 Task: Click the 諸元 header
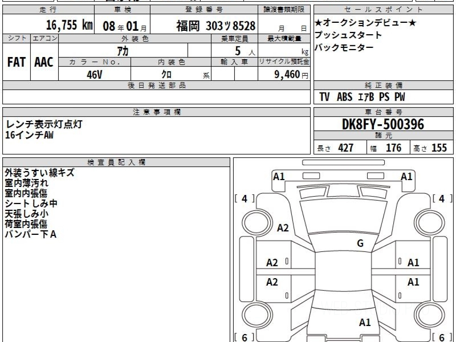383,136
